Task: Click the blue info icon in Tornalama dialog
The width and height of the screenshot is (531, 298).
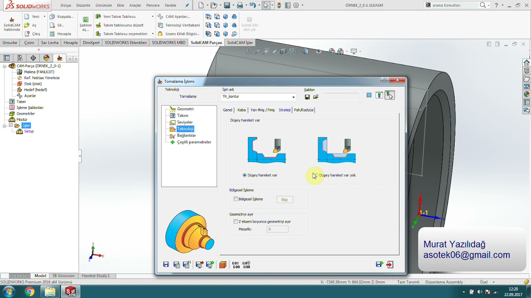Action: (369, 95)
